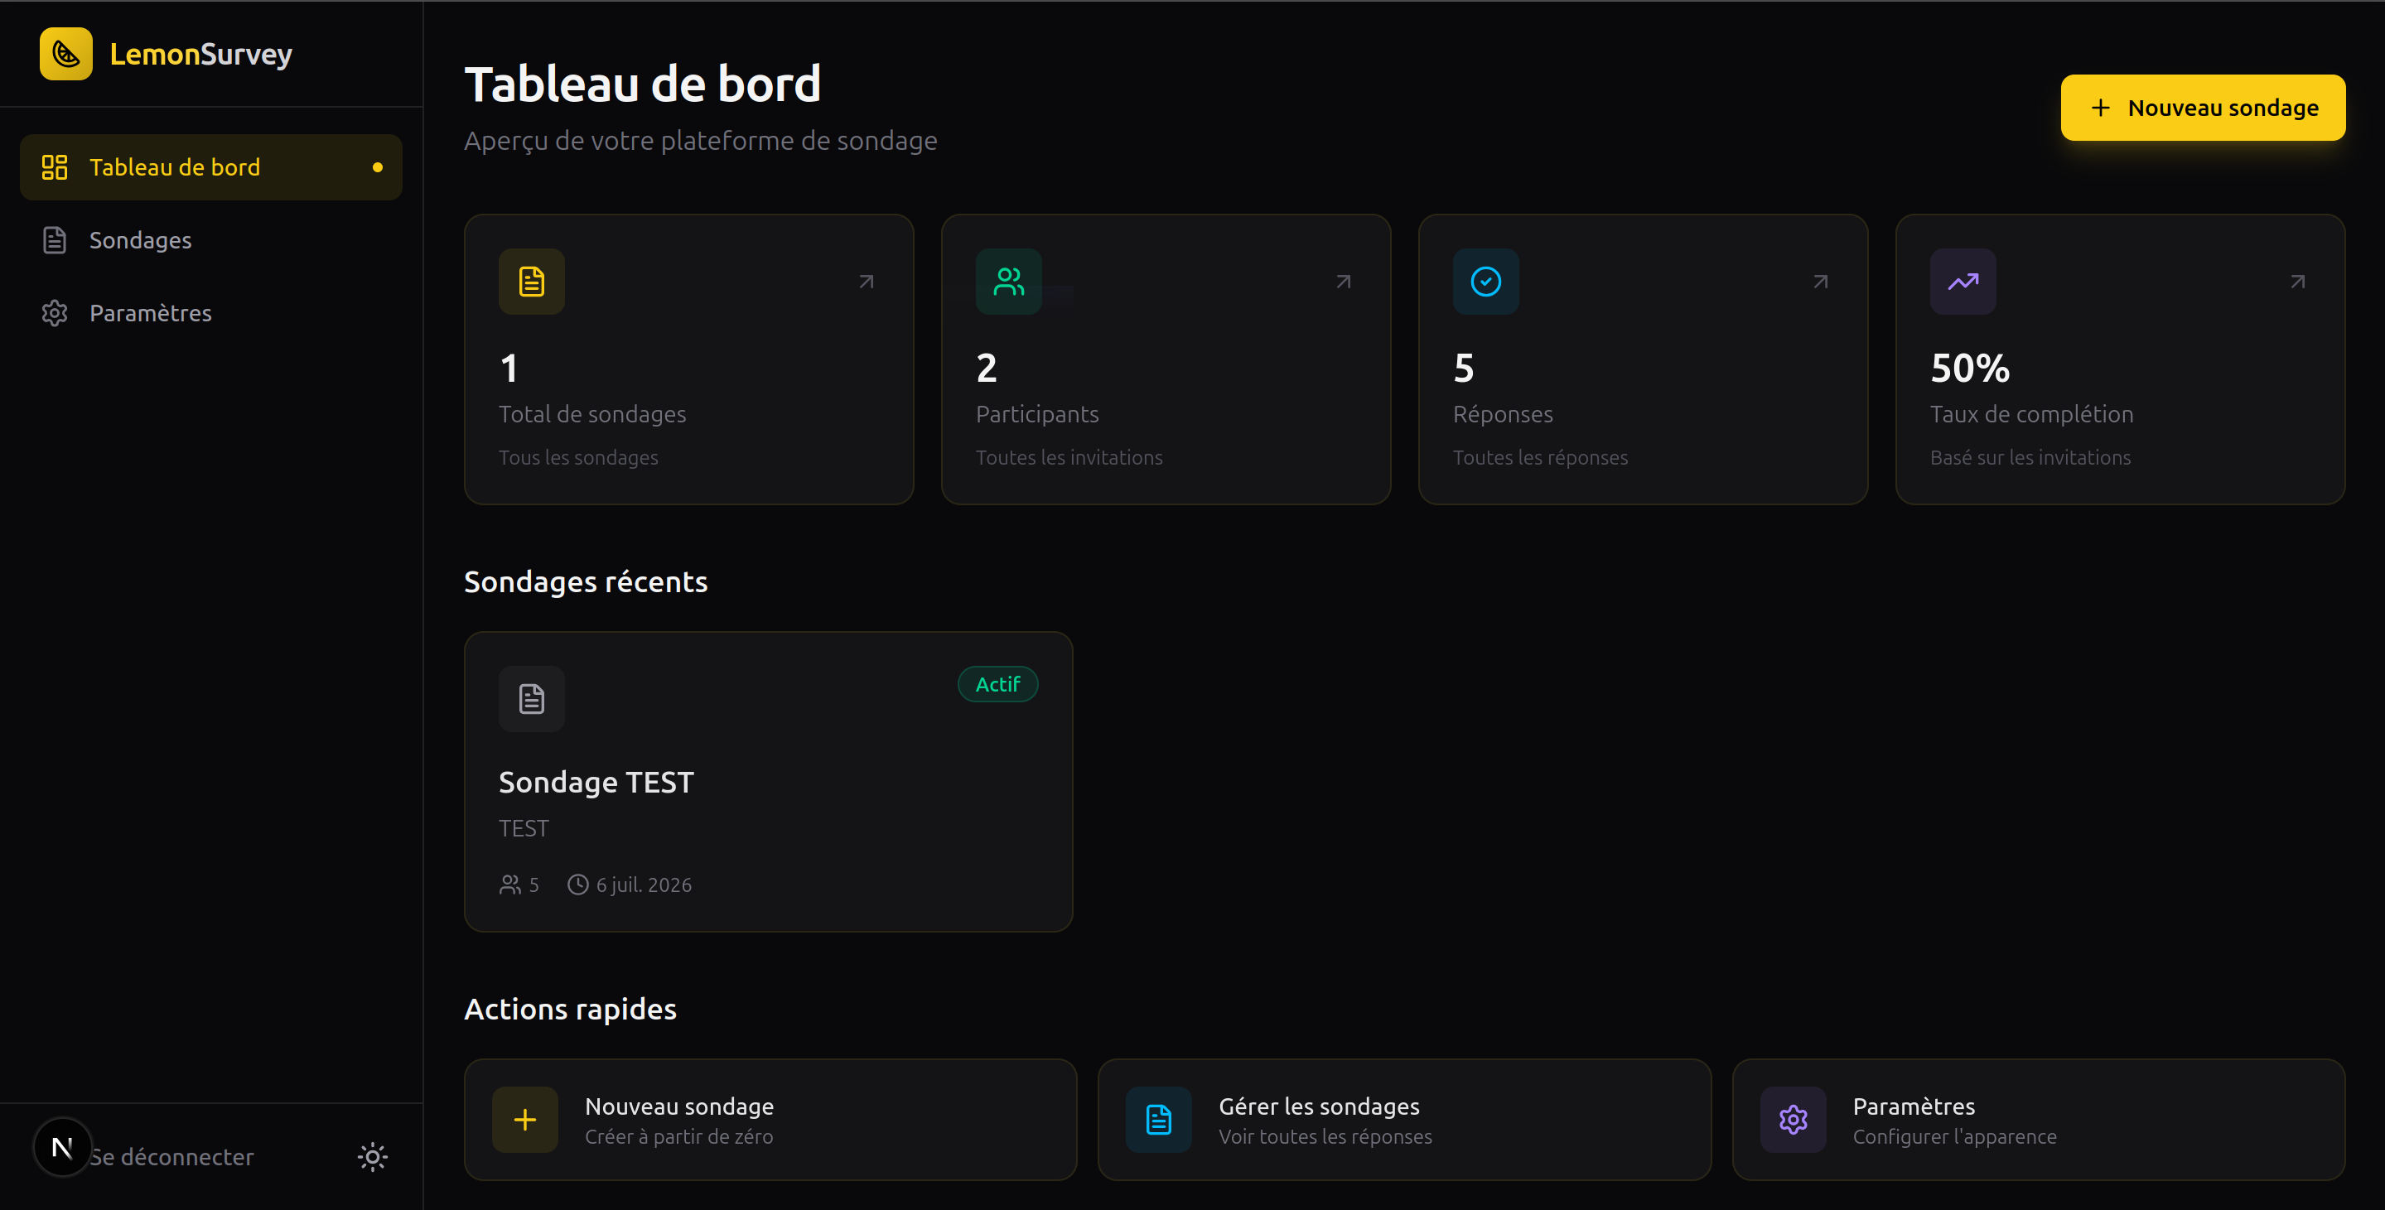Open the Sondage TEST survey card

(x=769, y=781)
